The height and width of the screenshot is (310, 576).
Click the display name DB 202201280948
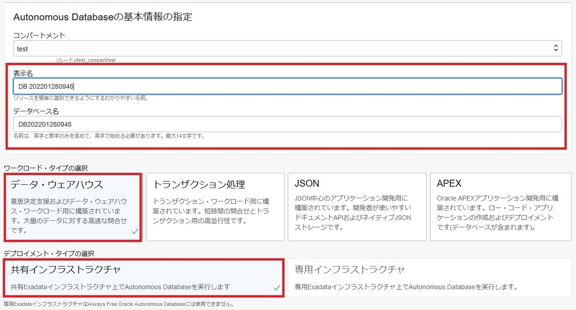click(x=46, y=86)
